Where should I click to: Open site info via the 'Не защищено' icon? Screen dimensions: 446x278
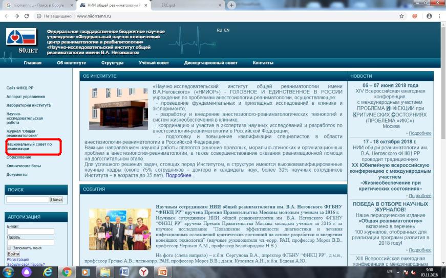(39, 16)
